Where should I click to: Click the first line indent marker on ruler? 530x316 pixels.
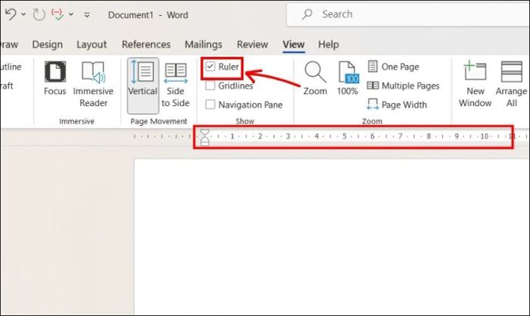(x=205, y=132)
